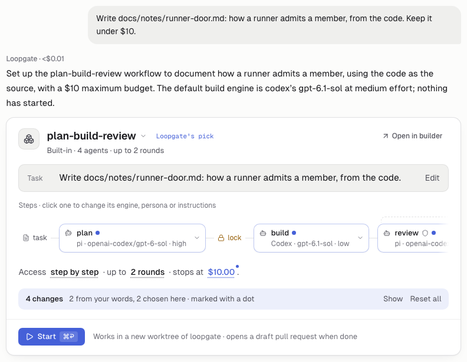Image resolution: width=467 pixels, height=362 pixels.
Task: Click the changed-marker dot beside build
Action: tap(294, 233)
